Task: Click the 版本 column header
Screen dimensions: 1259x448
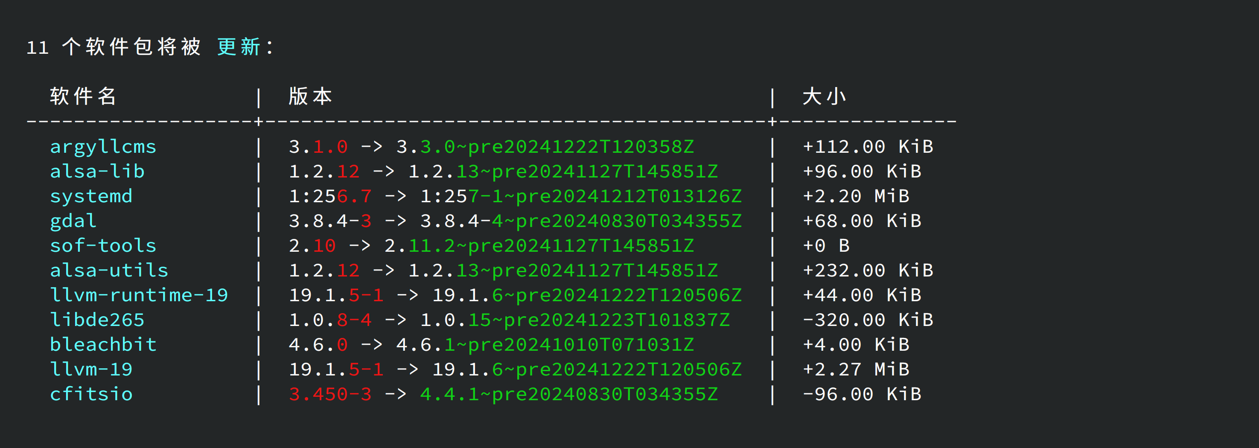Action: click(x=310, y=96)
